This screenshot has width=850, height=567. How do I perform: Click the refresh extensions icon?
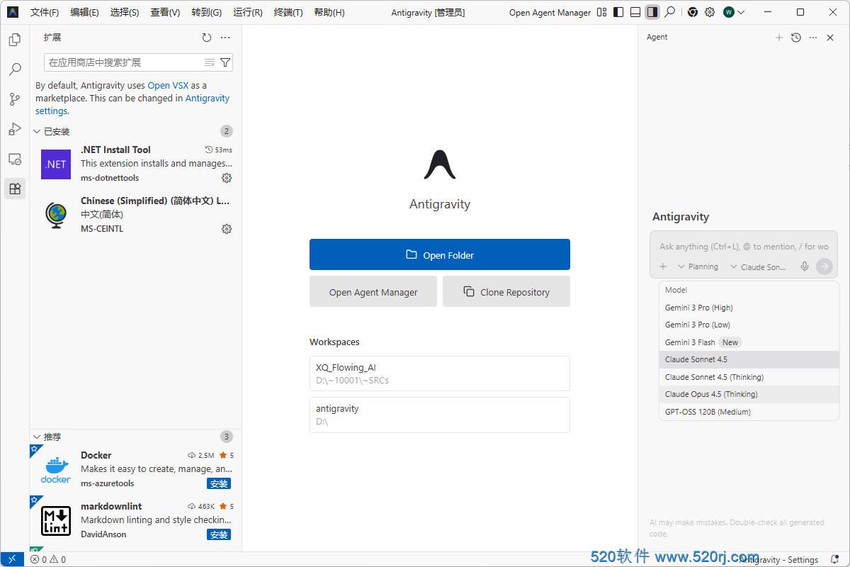coord(206,38)
